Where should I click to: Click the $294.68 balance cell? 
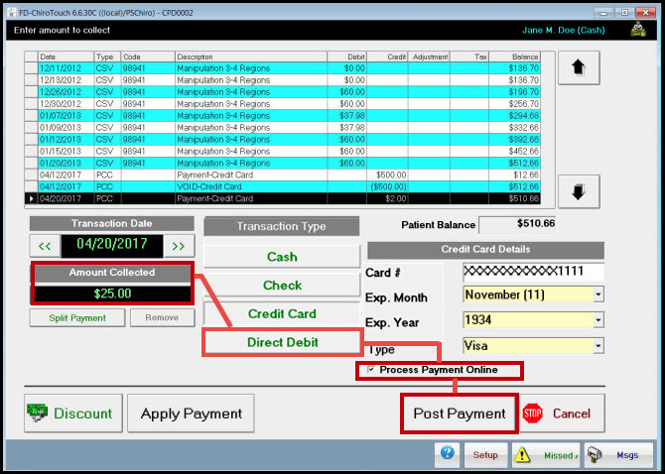point(515,116)
